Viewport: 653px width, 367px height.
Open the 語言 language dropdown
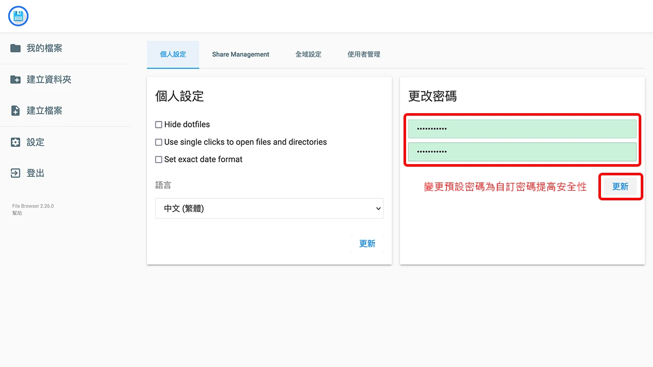(x=269, y=208)
